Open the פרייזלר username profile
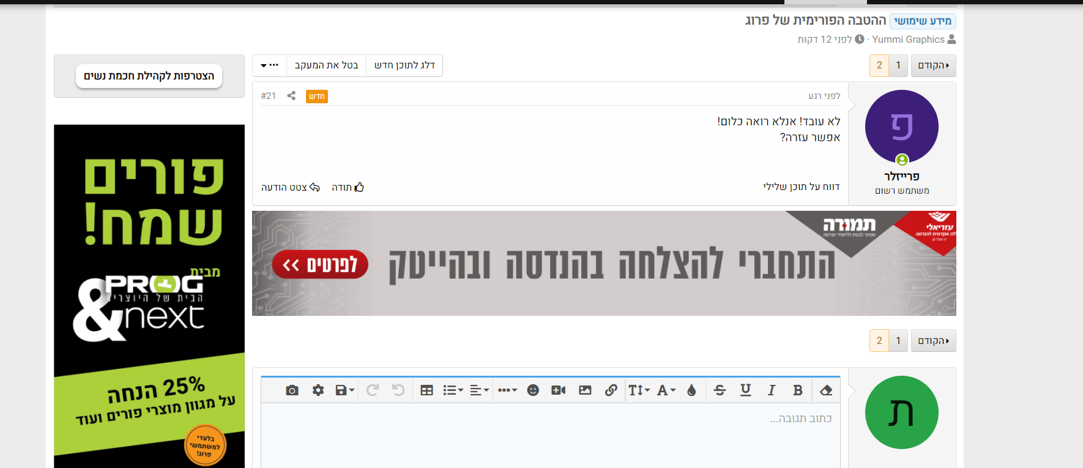The height and width of the screenshot is (468, 1083). 902,177
